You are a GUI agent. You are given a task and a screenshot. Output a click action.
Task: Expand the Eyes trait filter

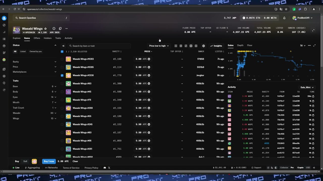tap(34, 97)
